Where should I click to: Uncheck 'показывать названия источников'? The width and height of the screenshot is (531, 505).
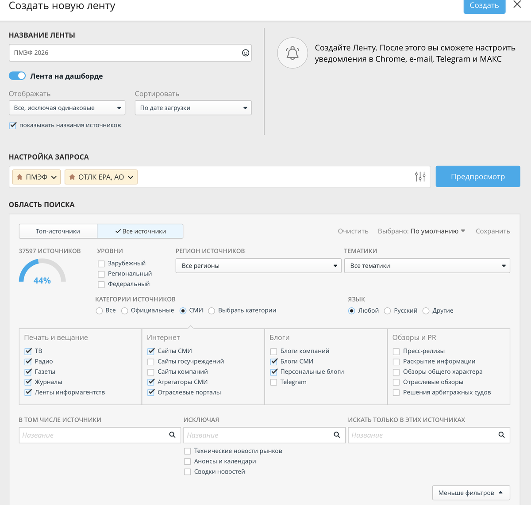[x=13, y=126]
